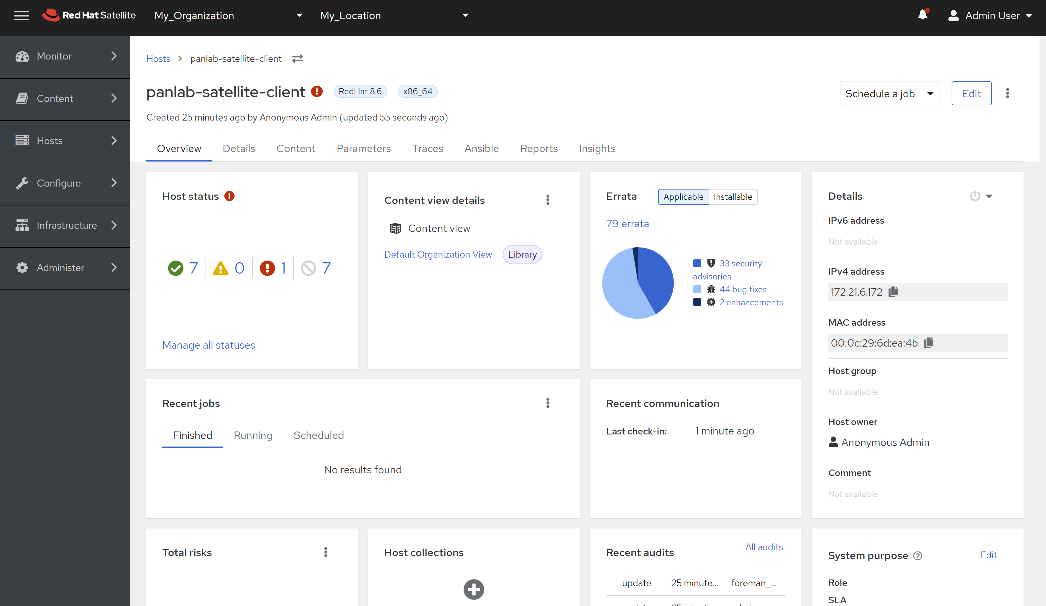Click the System purpose help icon
Viewport: 1046px width, 606px height.
[x=918, y=556]
